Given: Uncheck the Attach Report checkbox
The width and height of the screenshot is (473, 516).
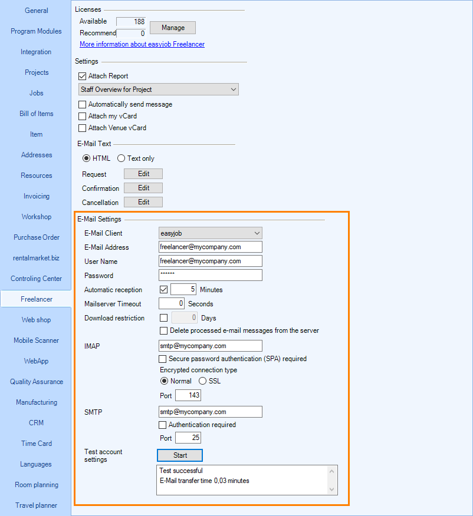Looking at the screenshot, I should tap(83, 76).
